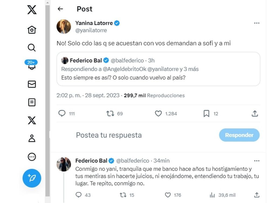Open direct messages
This screenshot has width=276, height=203.
click(32, 84)
